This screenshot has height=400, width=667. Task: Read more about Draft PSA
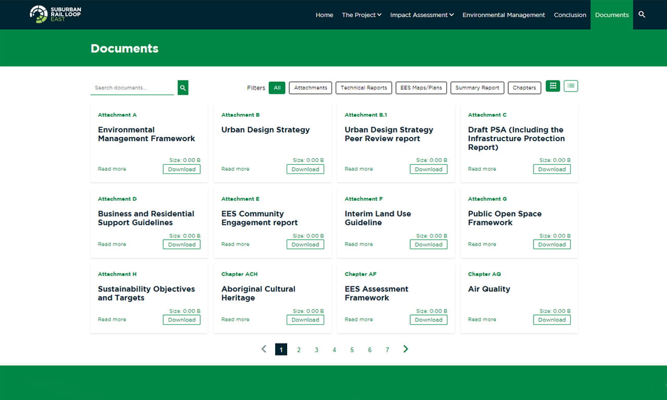pos(482,169)
